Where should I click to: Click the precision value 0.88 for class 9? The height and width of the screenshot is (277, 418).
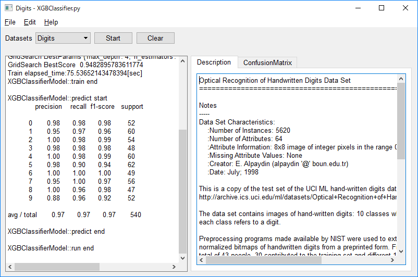[x=53, y=198]
